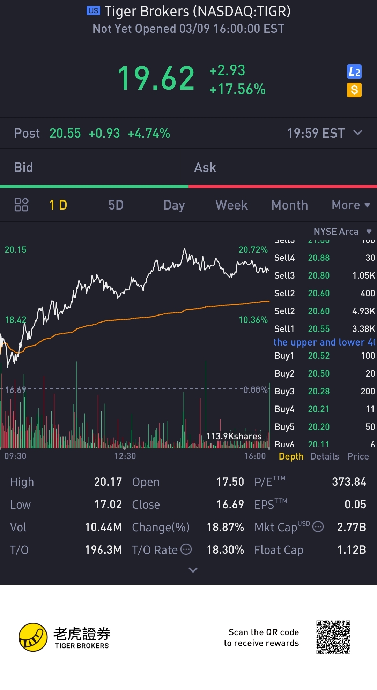377x690 pixels.
Task: Tap the Mkt Cap info icon
Action: coord(318,526)
